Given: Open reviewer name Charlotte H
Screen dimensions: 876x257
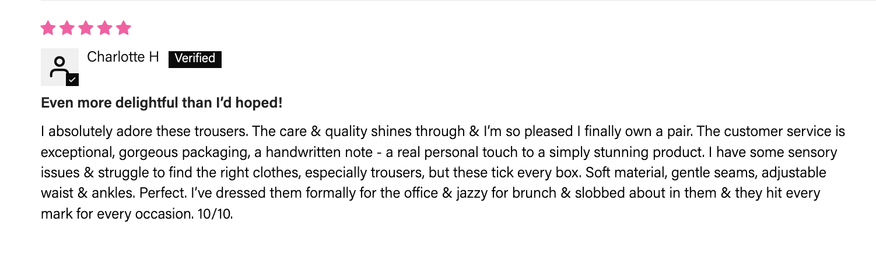Looking at the screenshot, I should [122, 58].
